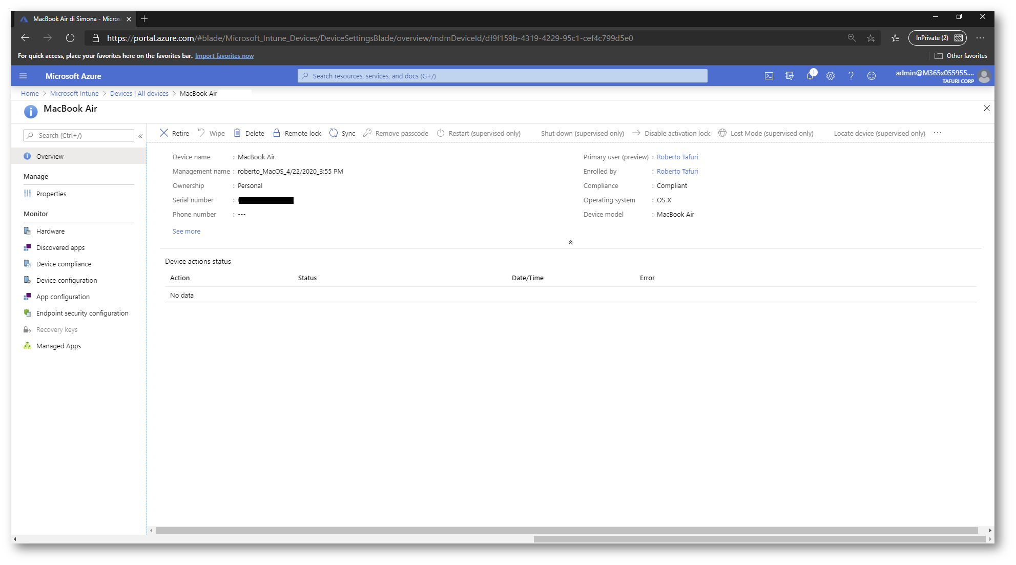Open the Notifications bell
Screen dimensions: 1016x565
coord(810,76)
